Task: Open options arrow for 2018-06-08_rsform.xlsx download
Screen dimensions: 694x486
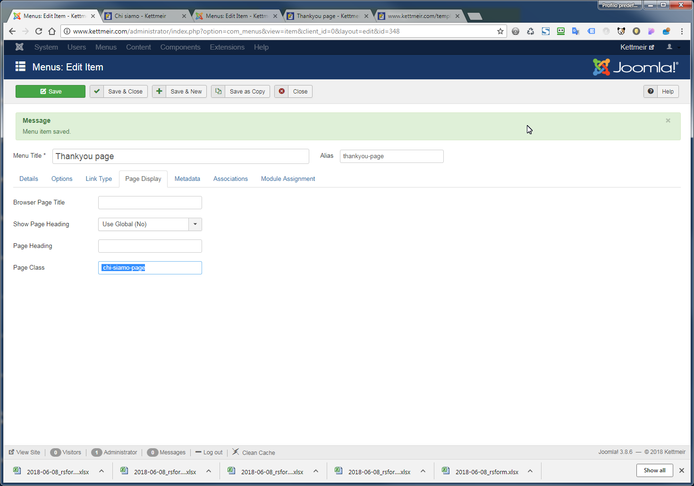Action: click(530, 471)
